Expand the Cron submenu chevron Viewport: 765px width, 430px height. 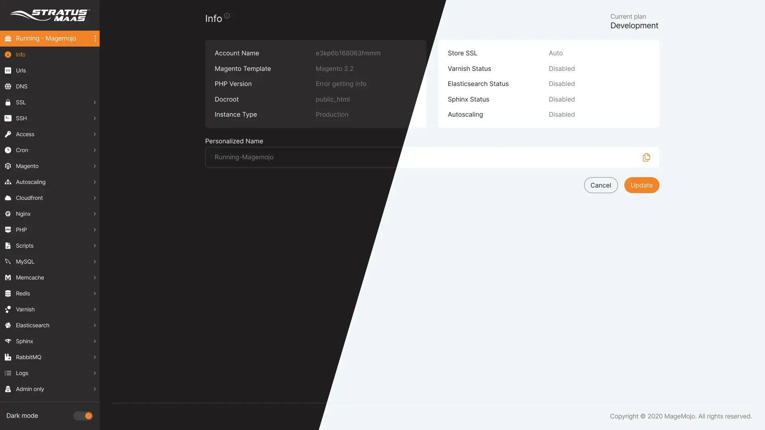pos(95,150)
